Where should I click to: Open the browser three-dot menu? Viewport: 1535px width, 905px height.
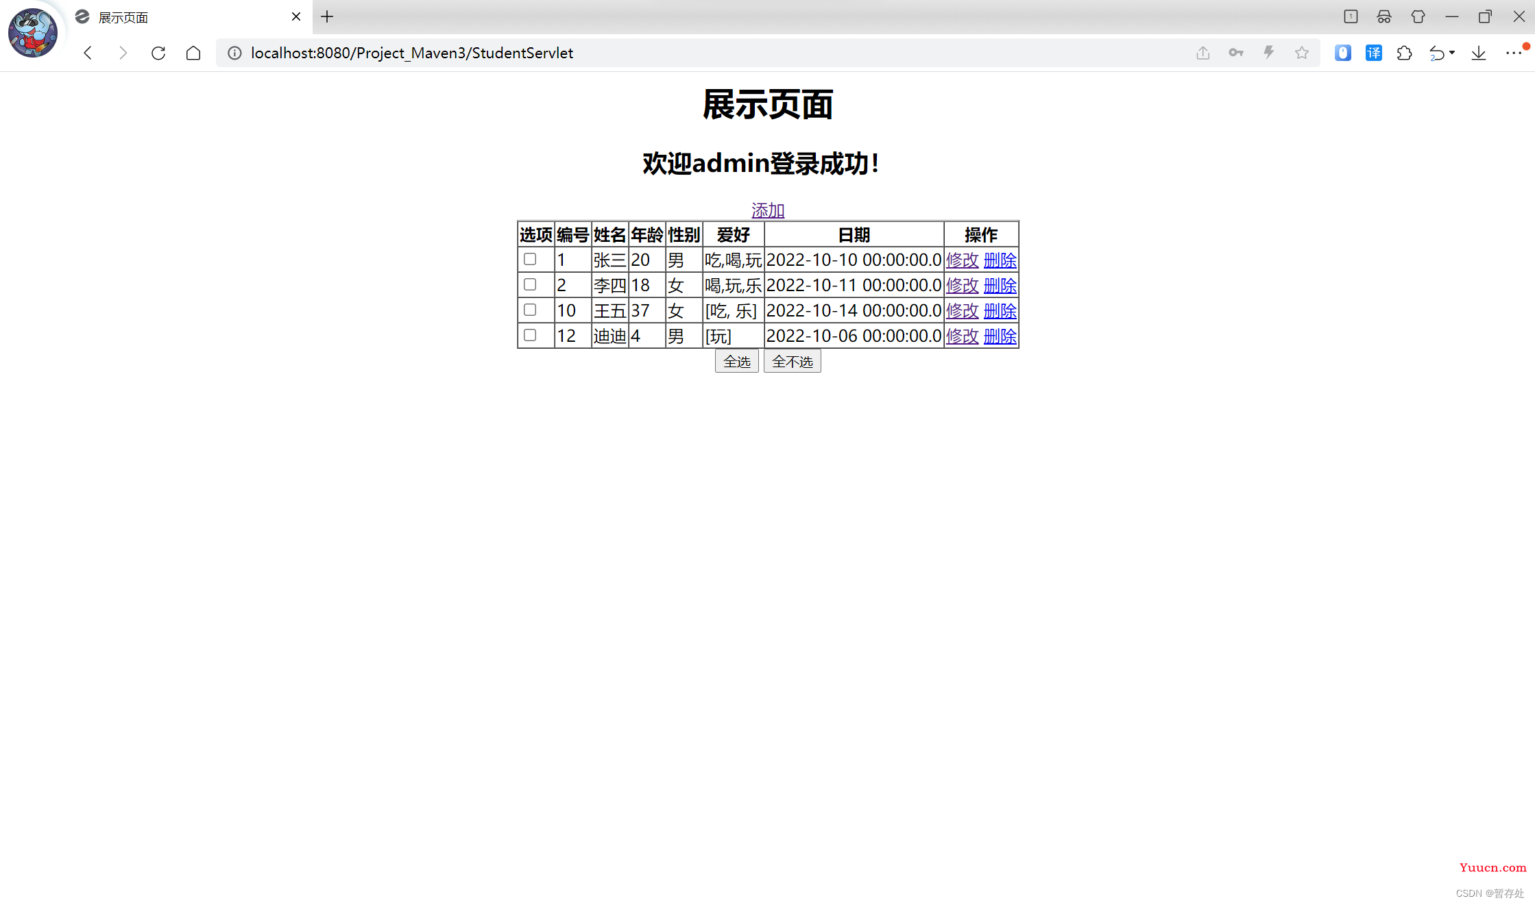tap(1514, 53)
